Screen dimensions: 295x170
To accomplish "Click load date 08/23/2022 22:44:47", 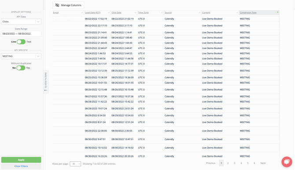I will pyautogui.click(x=96, y=48).
